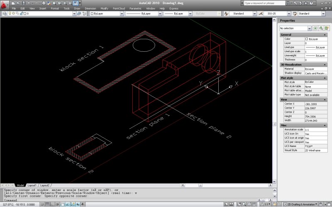Viewport: 332px width, 207px height.
Task: Open the layer list dropdown arrow
Action: (74, 14)
